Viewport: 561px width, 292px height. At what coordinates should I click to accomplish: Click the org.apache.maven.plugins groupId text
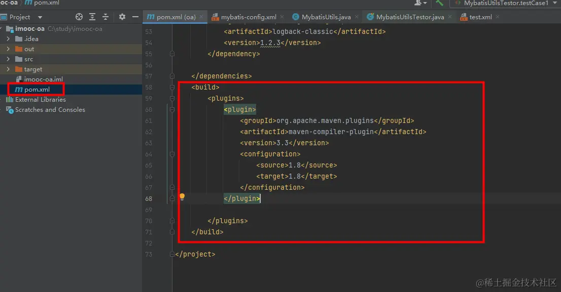pyautogui.click(x=325, y=120)
